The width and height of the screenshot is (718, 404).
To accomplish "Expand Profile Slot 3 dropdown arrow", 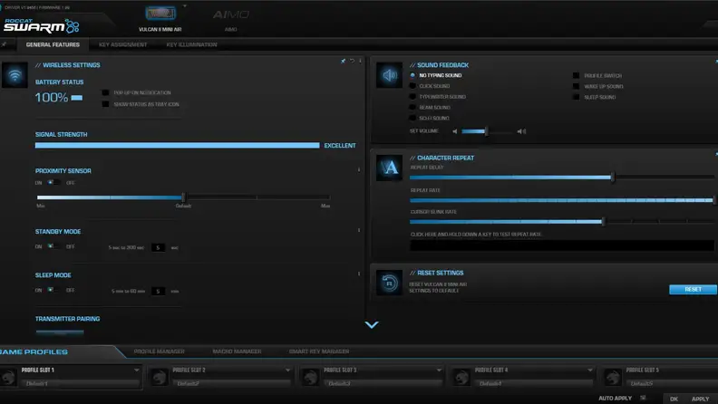I will coord(439,370).
